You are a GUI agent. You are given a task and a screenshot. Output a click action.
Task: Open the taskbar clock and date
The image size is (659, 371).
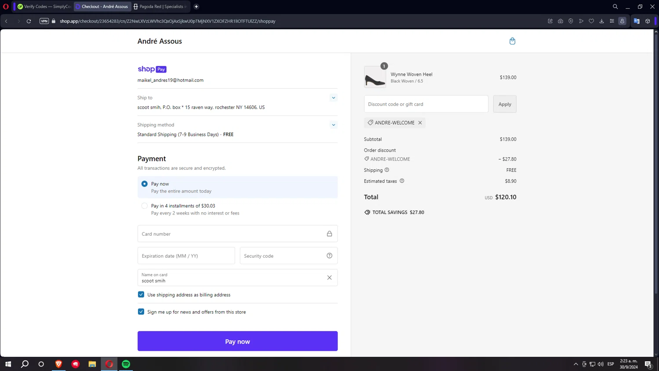pos(629,364)
